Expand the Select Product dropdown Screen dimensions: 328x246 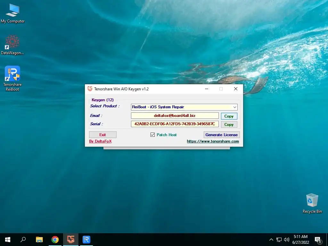(235, 107)
